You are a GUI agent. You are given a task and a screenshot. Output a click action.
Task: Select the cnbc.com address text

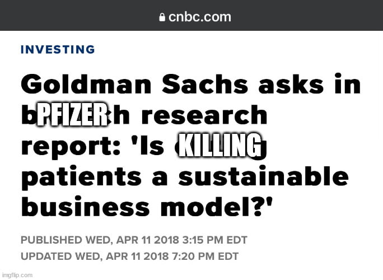(x=199, y=17)
